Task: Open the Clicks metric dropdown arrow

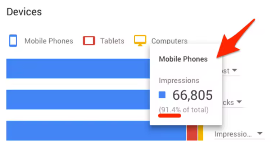Action: 239,102
